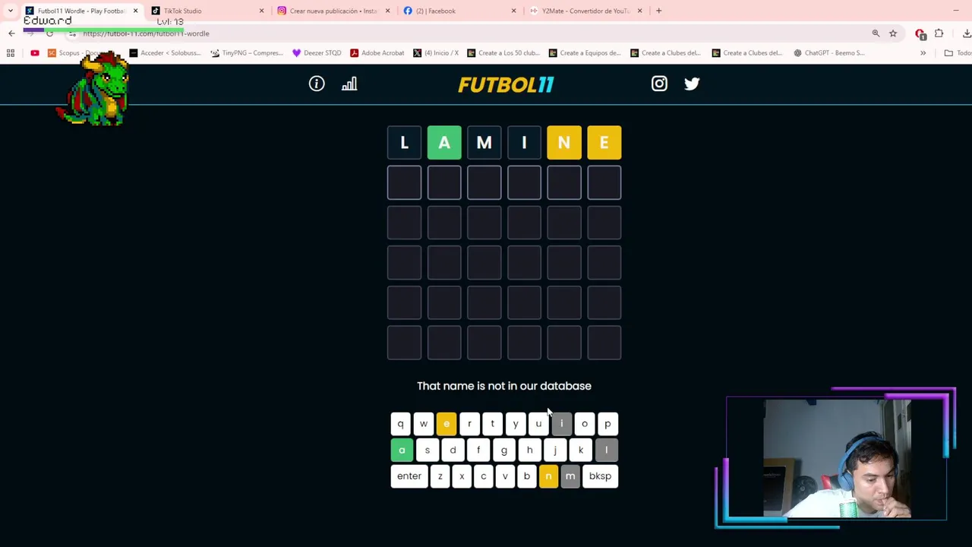Open the Todos bookmarks folder
Viewport: 972px width, 547px height.
click(958, 53)
